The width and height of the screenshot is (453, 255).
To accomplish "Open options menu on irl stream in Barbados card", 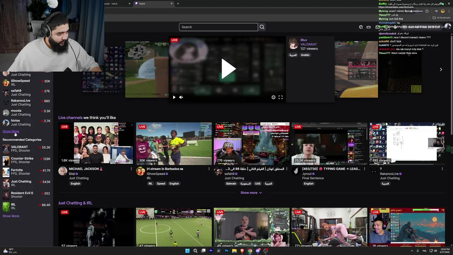I will [209, 169].
